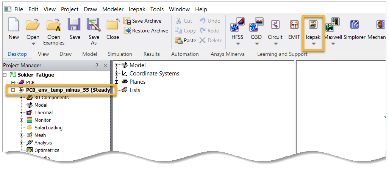Viewport: 389px width, 175px height.
Task: Open the Edit menu
Action: click(x=33, y=9)
